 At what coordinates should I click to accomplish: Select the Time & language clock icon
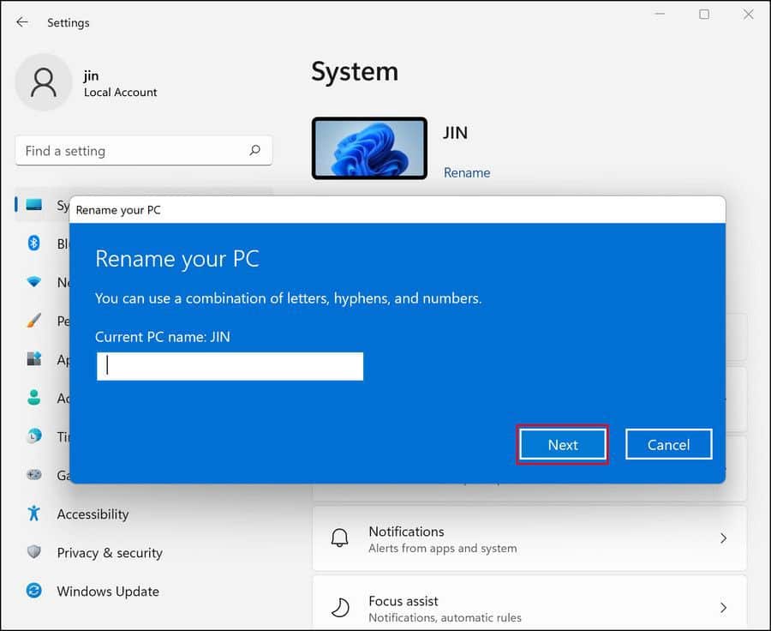tap(34, 436)
